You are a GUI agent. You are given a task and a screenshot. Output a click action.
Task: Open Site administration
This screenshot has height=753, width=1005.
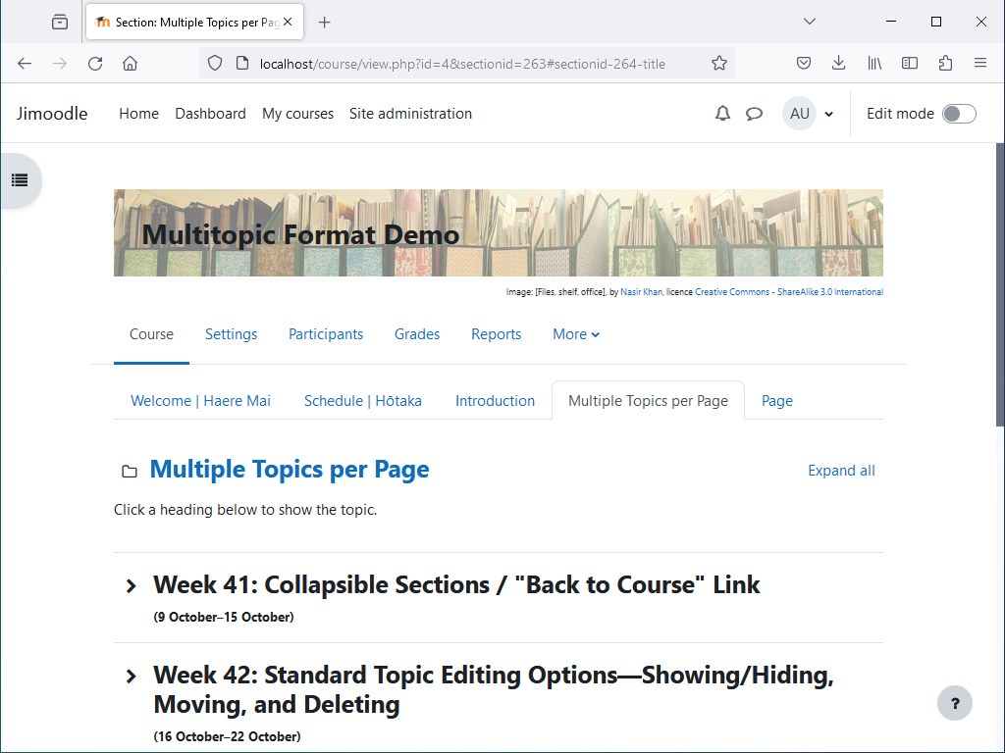pos(410,114)
